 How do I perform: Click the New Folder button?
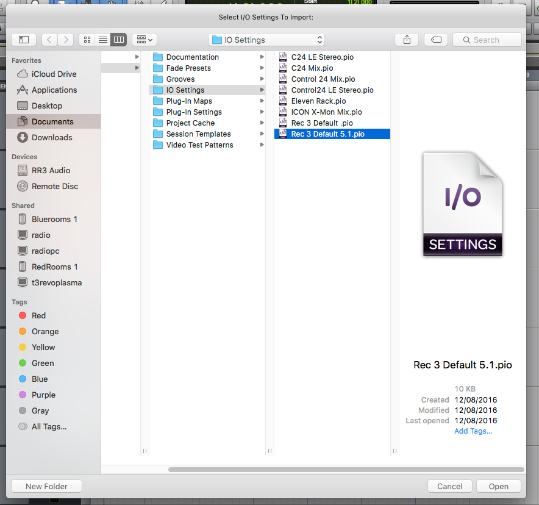point(47,486)
